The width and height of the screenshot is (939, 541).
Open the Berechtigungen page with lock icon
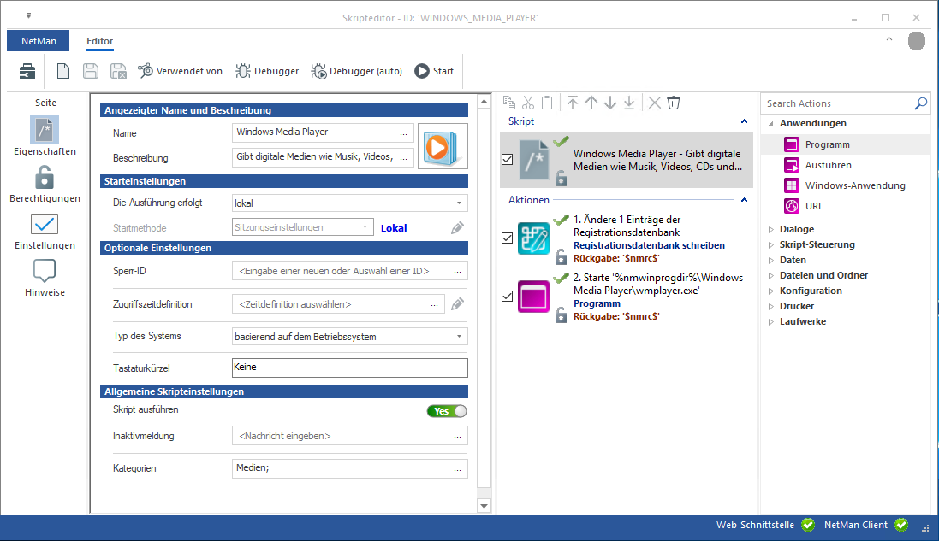pos(45,179)
